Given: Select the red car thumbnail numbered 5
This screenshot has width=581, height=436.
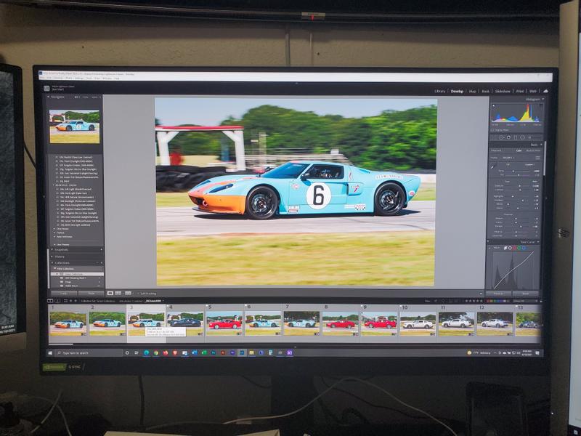Looking at the screenshot, I should (x=224, y=323).
